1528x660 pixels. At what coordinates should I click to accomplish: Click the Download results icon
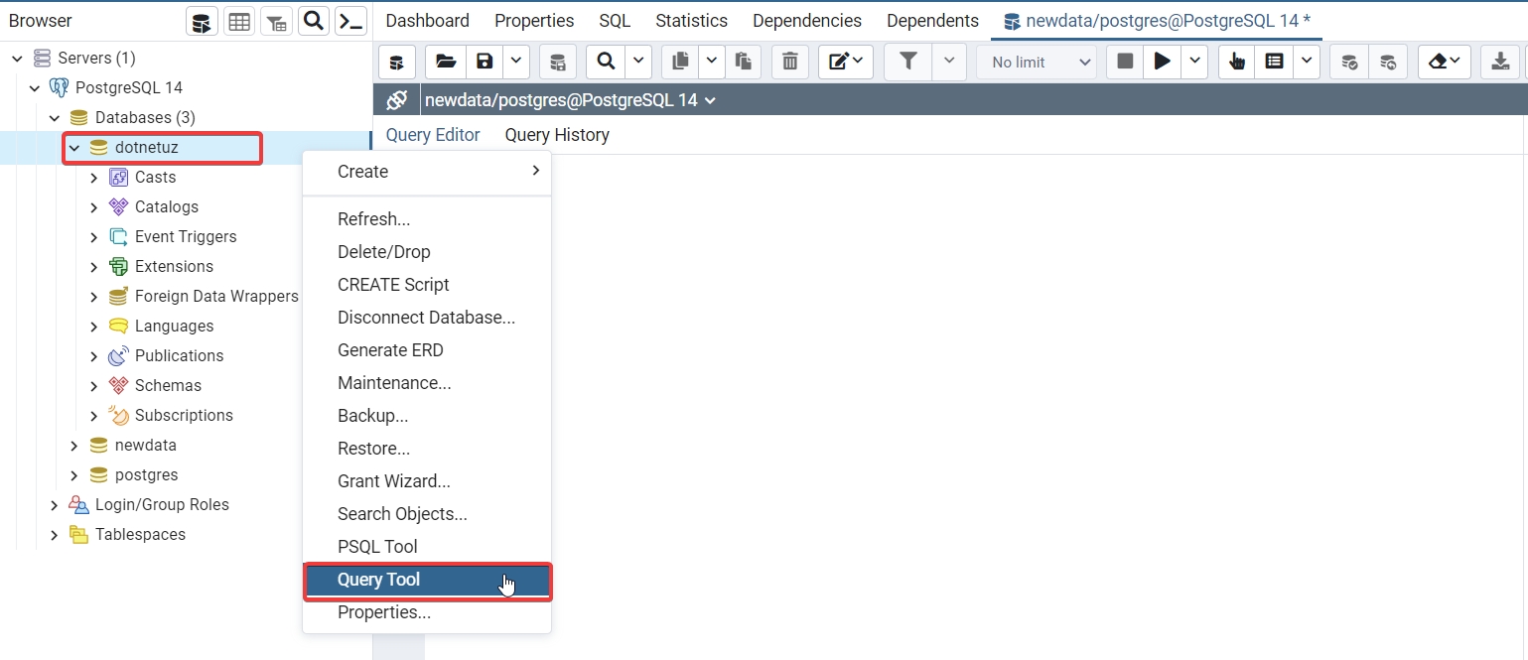pyautogui.click(x=1500, y=62)
